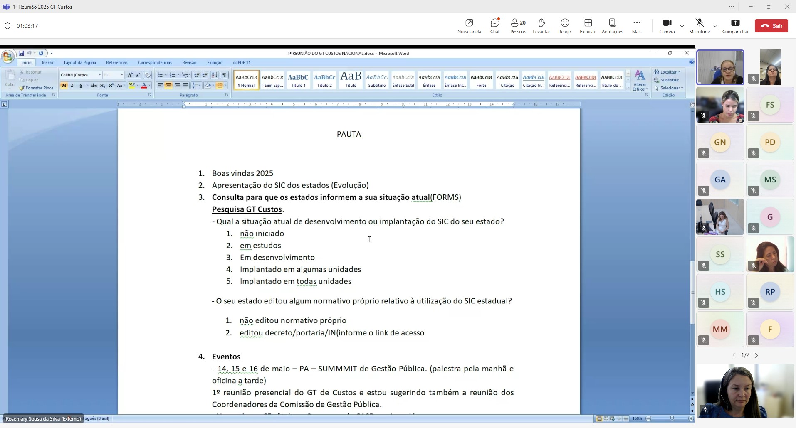Open Anotações meeting notes

tap(613, 26)
